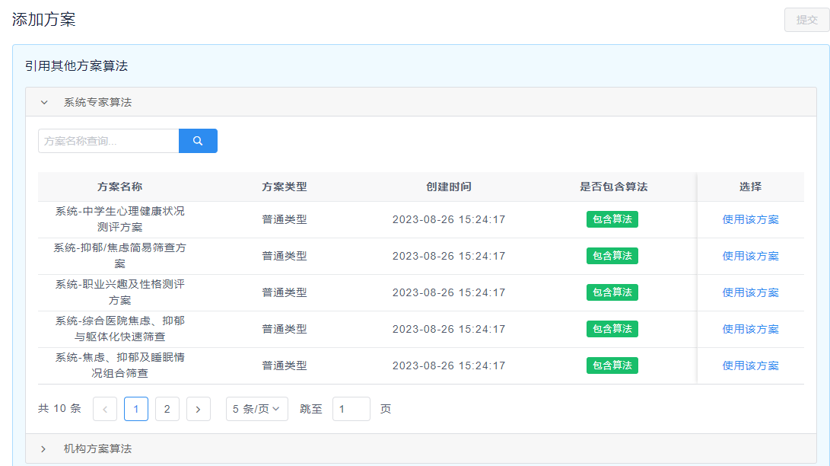Screen dimensions: 830x466
Task: Use the 焦虑、抑郁及睡眠情况组合筛查 plan
Action: click(x=750, y=366)
